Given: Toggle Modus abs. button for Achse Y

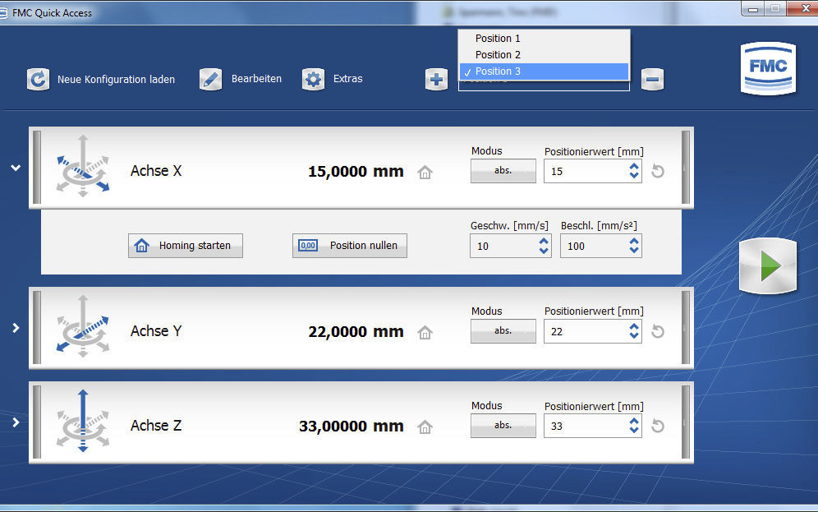Looking at the screenshot, I should tap(503, 331).
